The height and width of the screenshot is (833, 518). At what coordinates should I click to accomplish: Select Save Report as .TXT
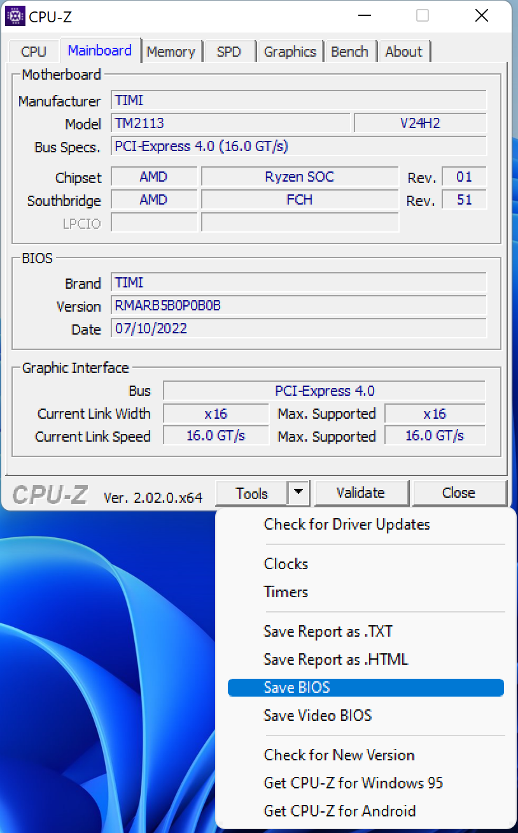point(366,632)
